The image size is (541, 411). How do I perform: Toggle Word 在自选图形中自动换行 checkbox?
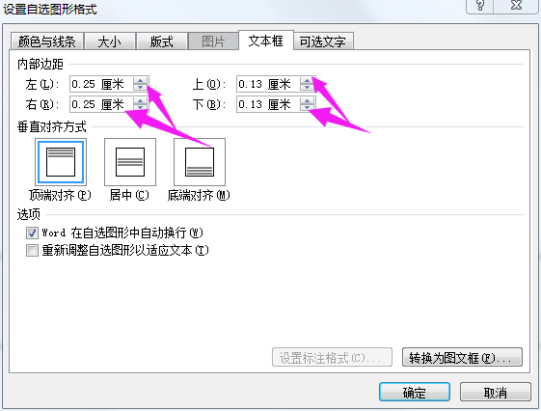[32, 233]
